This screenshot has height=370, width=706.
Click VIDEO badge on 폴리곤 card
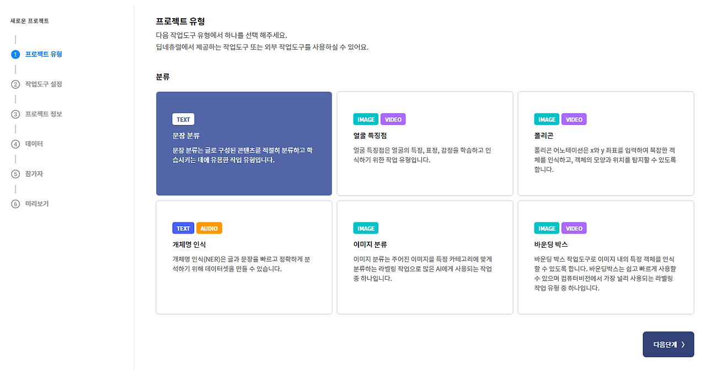[574, 119]
